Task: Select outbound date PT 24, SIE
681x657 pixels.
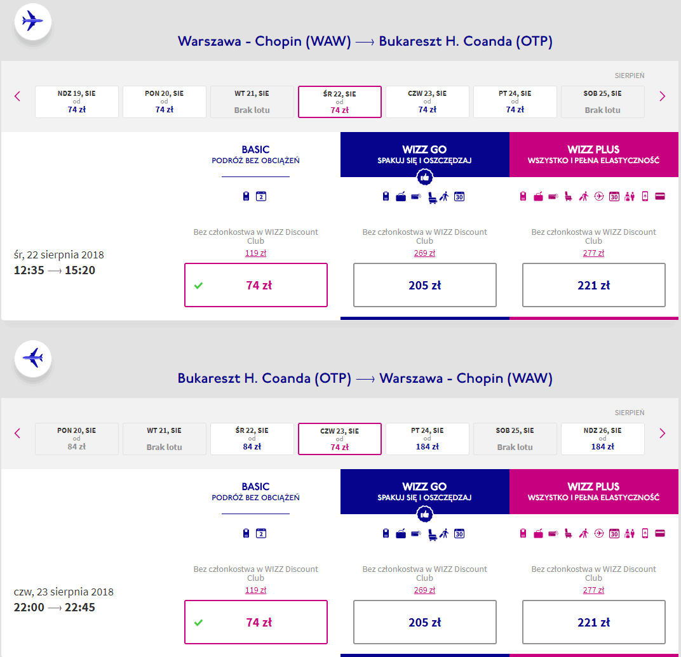Action: point(515,102)
